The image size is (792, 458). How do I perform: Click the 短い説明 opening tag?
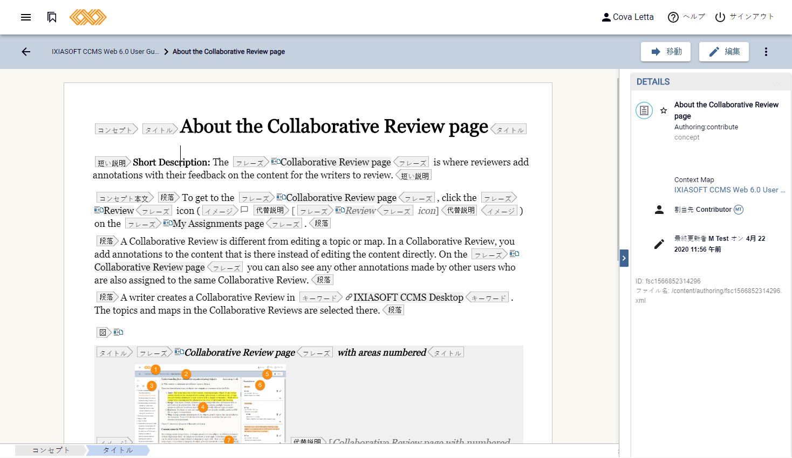(x=113, y=162)
